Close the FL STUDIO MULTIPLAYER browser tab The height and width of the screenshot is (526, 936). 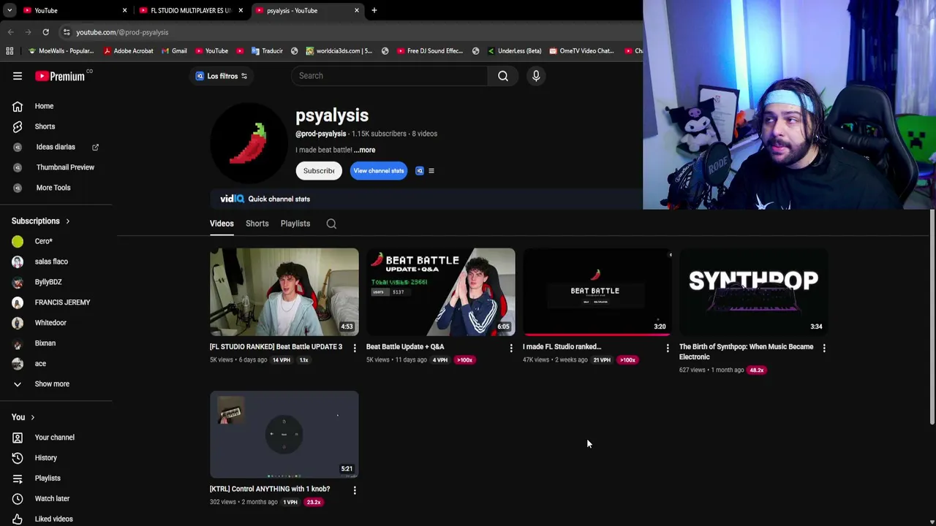[x=241, y=10]
